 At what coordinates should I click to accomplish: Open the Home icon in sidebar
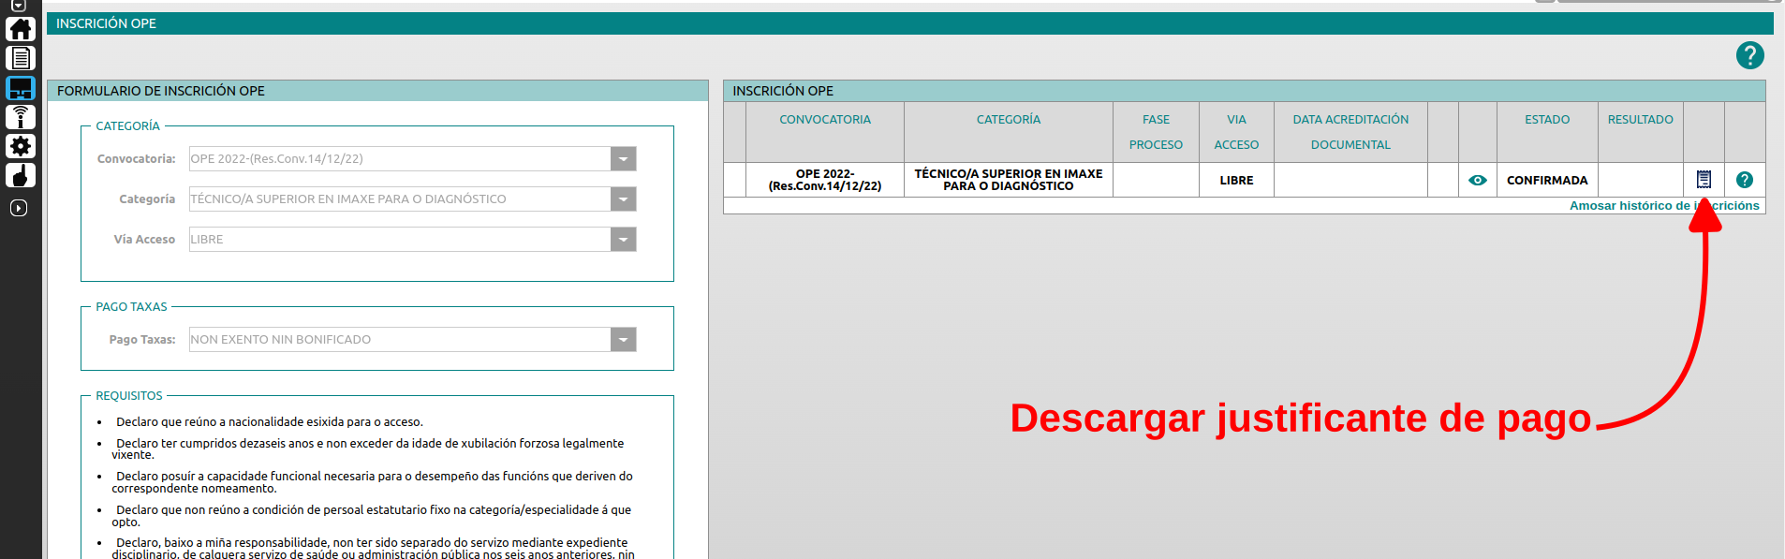click(20, 29)
